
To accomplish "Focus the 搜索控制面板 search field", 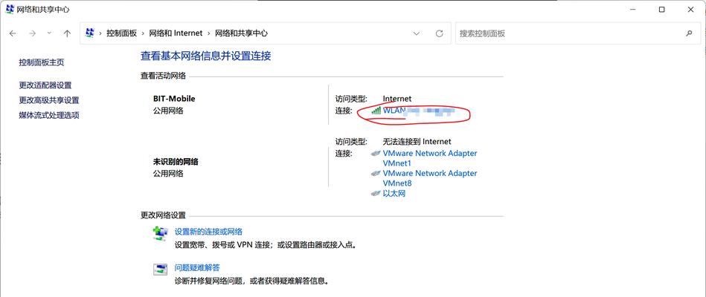I will click(565, 33).
